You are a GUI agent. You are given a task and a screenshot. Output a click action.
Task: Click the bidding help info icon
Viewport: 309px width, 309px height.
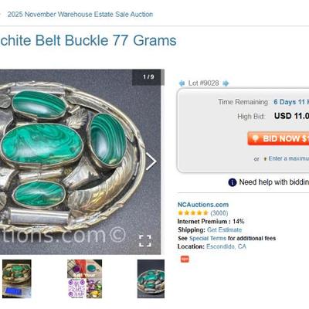233,182
